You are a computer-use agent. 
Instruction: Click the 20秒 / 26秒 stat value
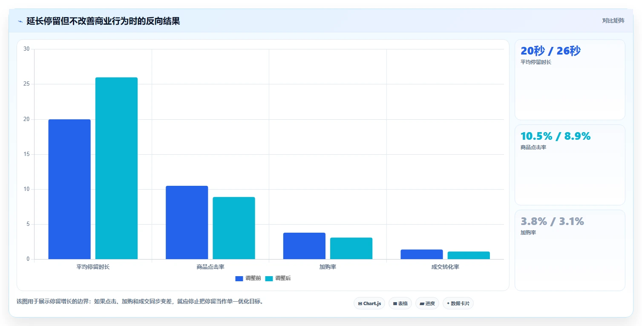(x=550, y=51)
